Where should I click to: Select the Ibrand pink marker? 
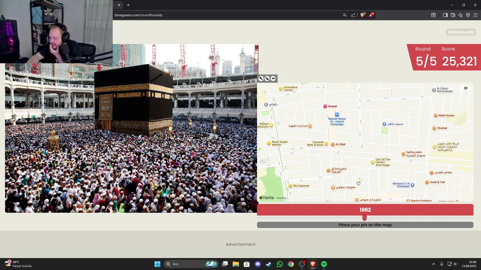(325, 106)
